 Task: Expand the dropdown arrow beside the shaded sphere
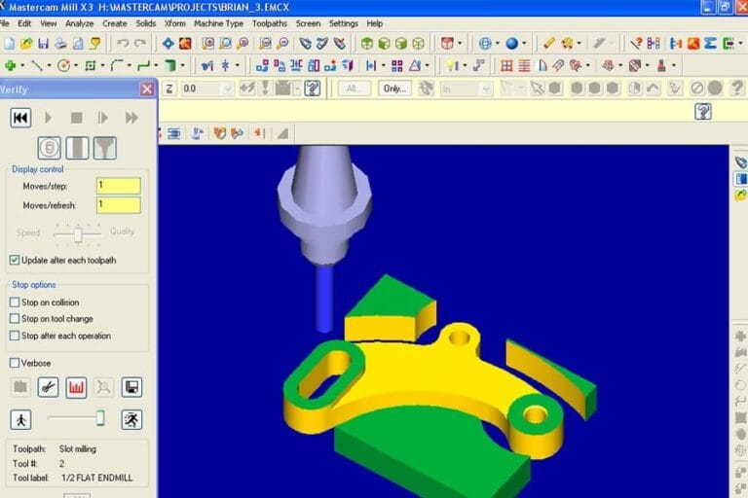tap(524, 44)
